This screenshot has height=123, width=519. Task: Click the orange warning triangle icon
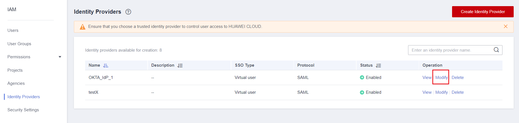tap(82, 27)
